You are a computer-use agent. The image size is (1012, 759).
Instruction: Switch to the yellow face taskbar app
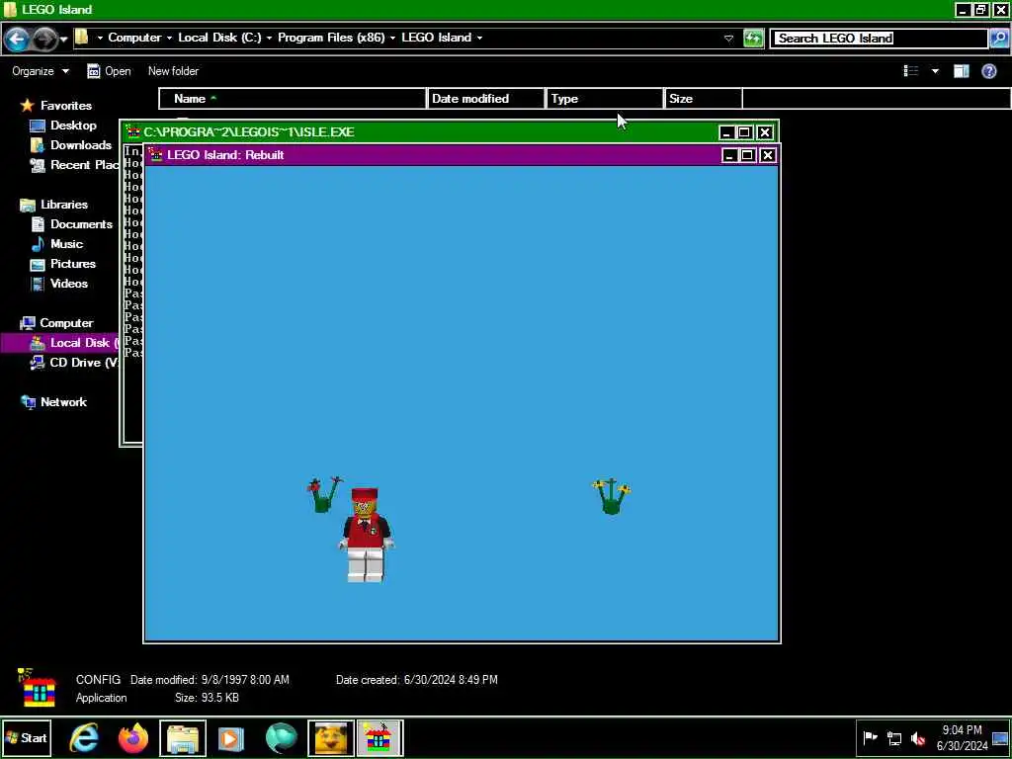coord(330,737)
